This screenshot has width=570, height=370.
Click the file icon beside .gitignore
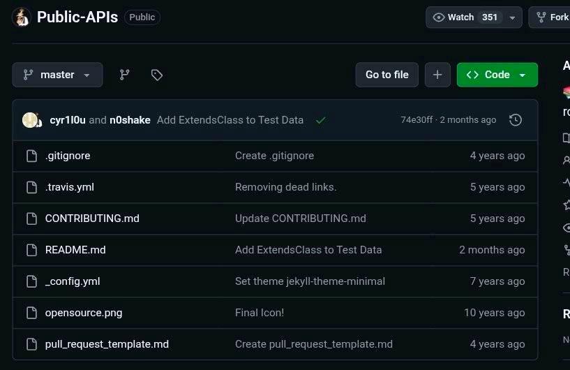point(31,156)
